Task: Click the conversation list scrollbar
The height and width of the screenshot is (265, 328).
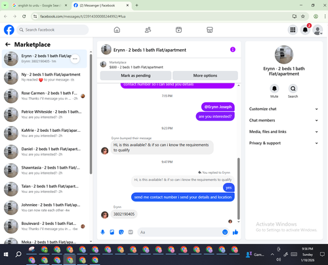Action: (x=91, y=113)
